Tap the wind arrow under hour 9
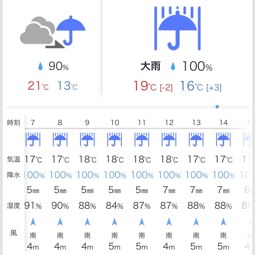The image size is (255, 255). [x=87, y=222]
